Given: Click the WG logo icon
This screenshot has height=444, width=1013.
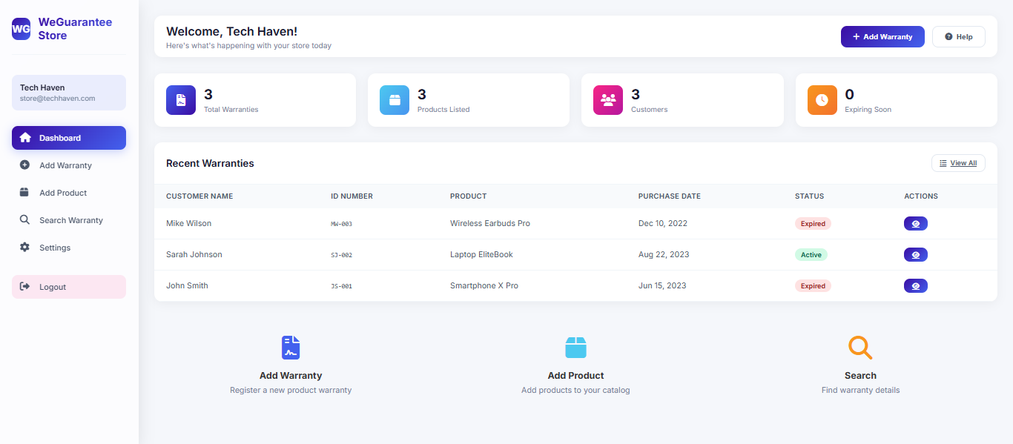Looking at the screenshot, I should [x=21, y=29].
